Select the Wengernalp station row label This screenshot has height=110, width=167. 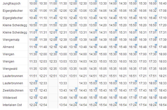(11, 40)
